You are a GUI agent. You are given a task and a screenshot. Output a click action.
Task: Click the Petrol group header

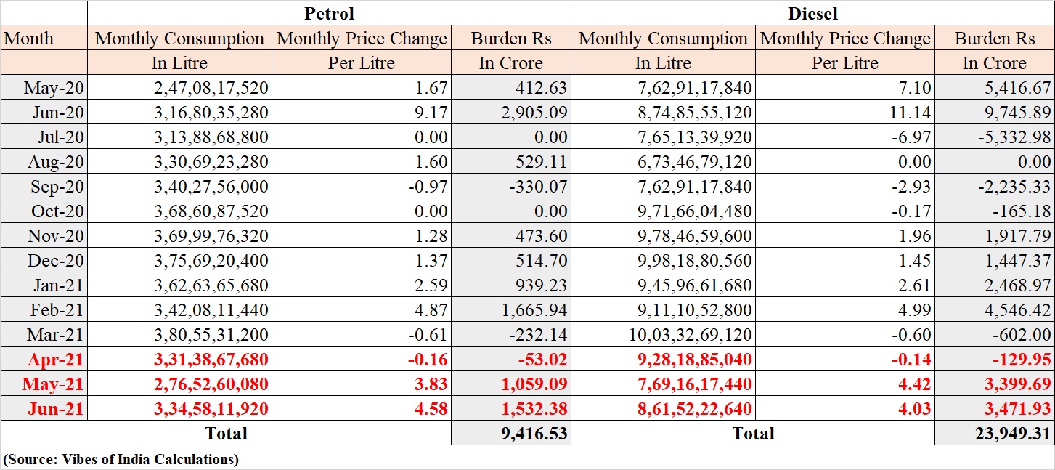click(329, 13)
